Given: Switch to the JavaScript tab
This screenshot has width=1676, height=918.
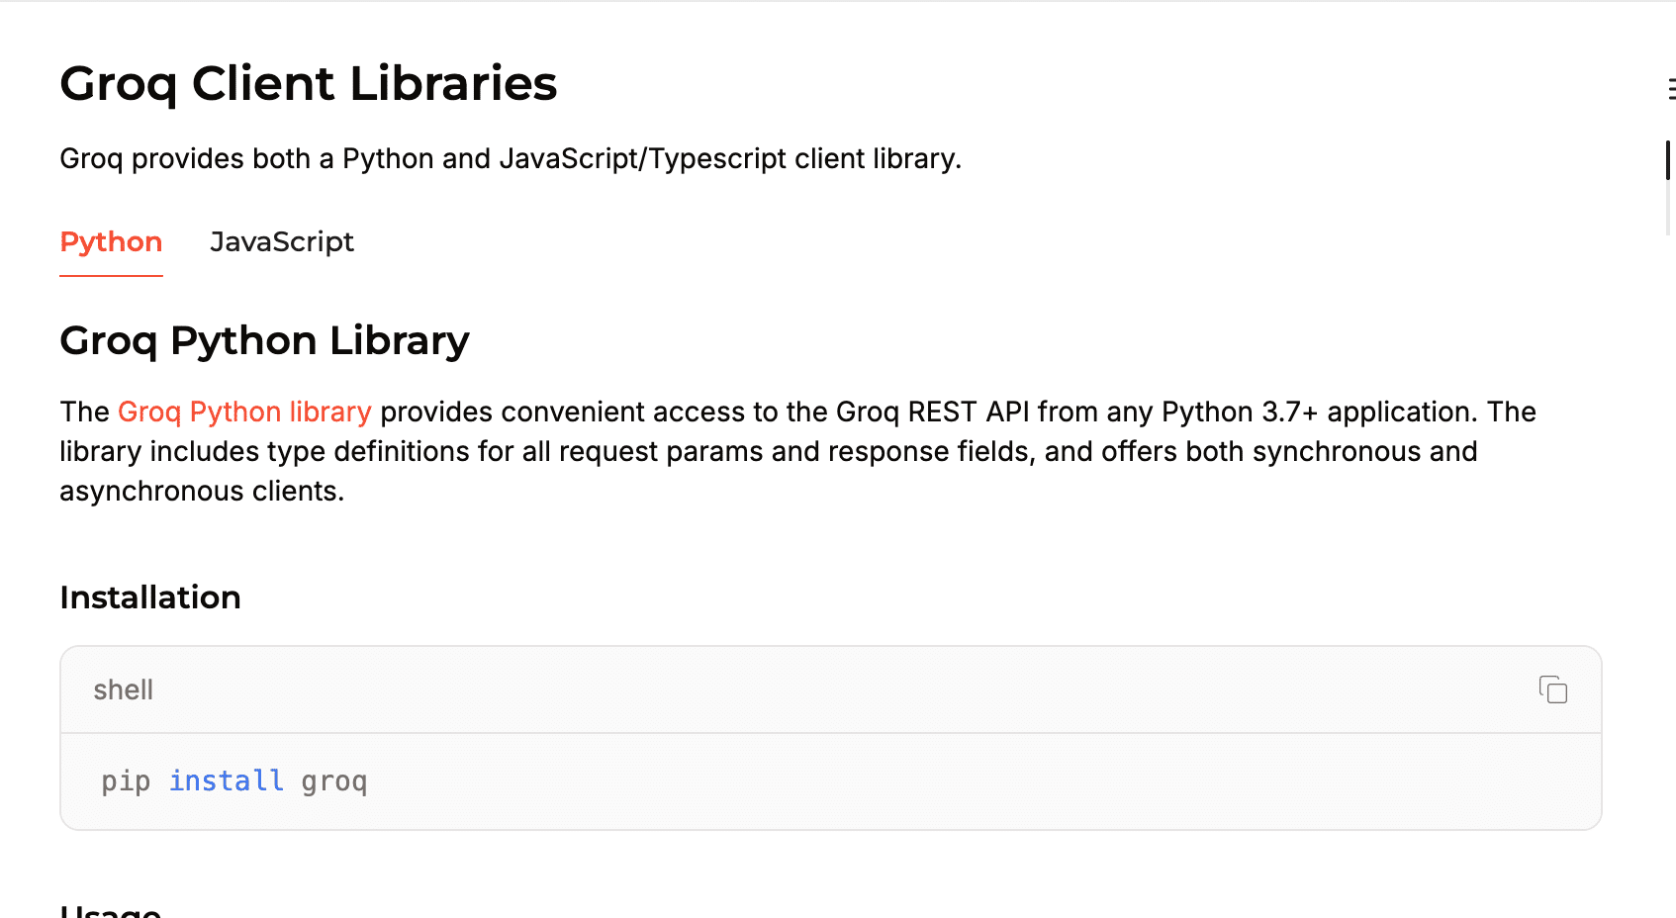Looking at the screenshot, I should pos(281,242).
